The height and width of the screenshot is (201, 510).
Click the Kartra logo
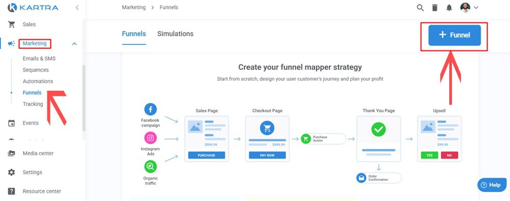33,8
